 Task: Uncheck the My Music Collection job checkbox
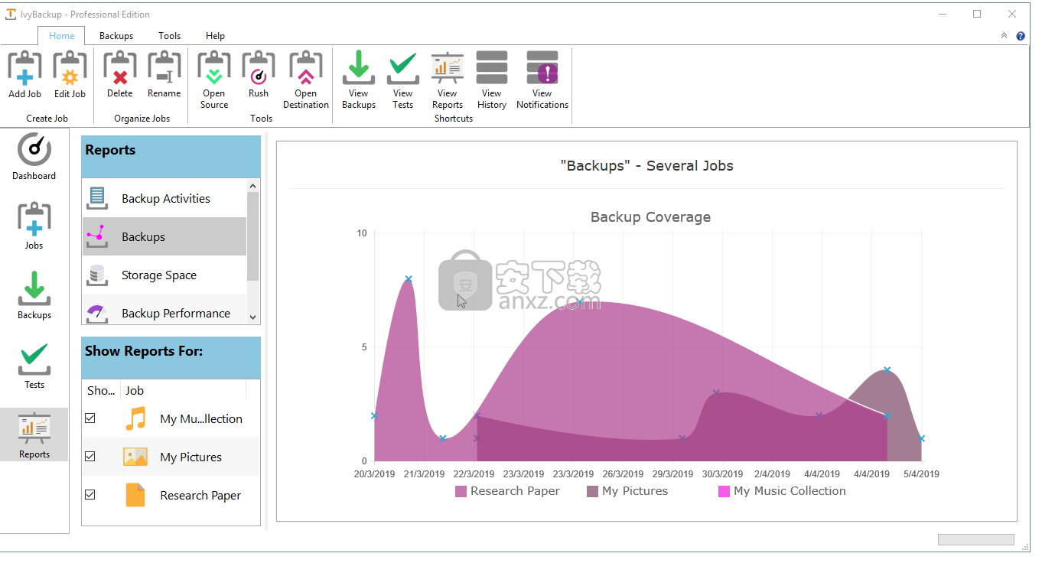[90, 418]
